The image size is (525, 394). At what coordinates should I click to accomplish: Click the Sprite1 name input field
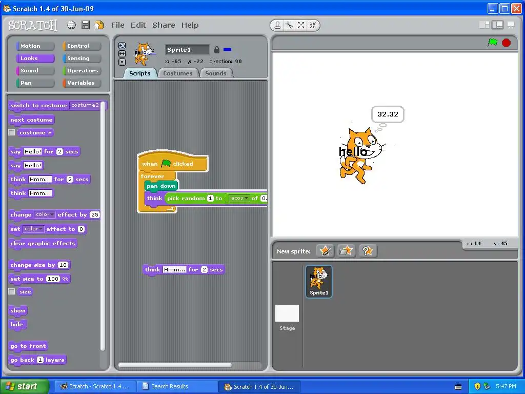187,50
